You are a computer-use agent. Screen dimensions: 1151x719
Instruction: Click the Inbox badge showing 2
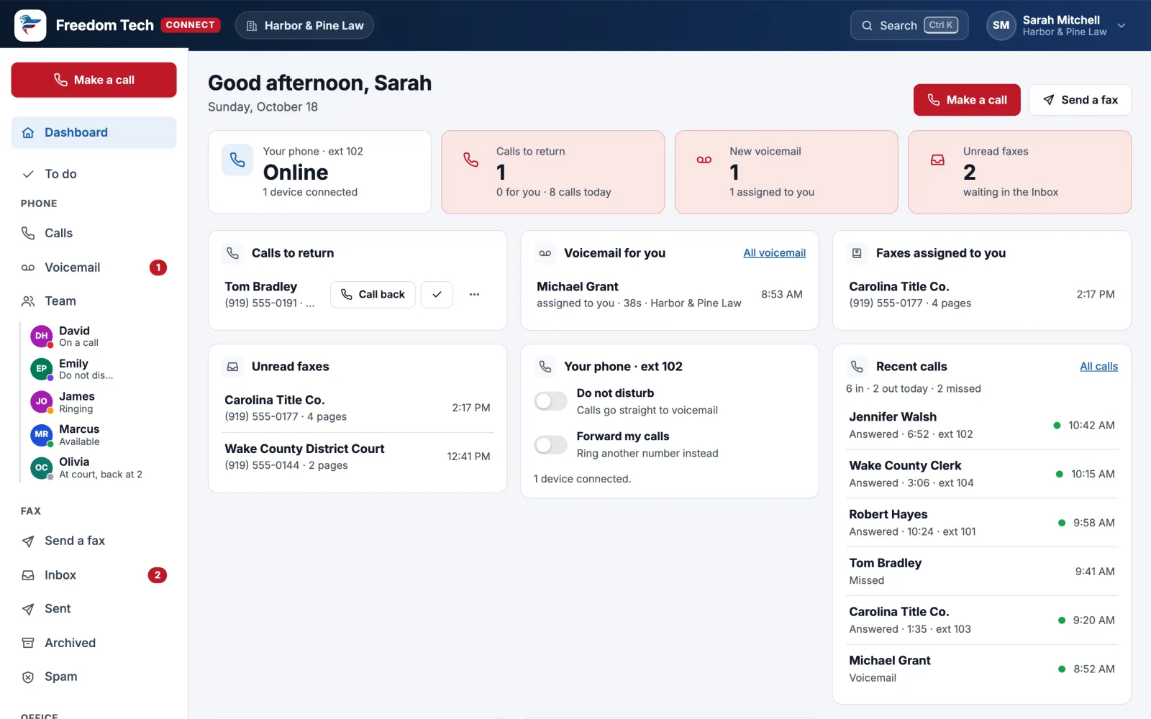click(x=158, y=575)
